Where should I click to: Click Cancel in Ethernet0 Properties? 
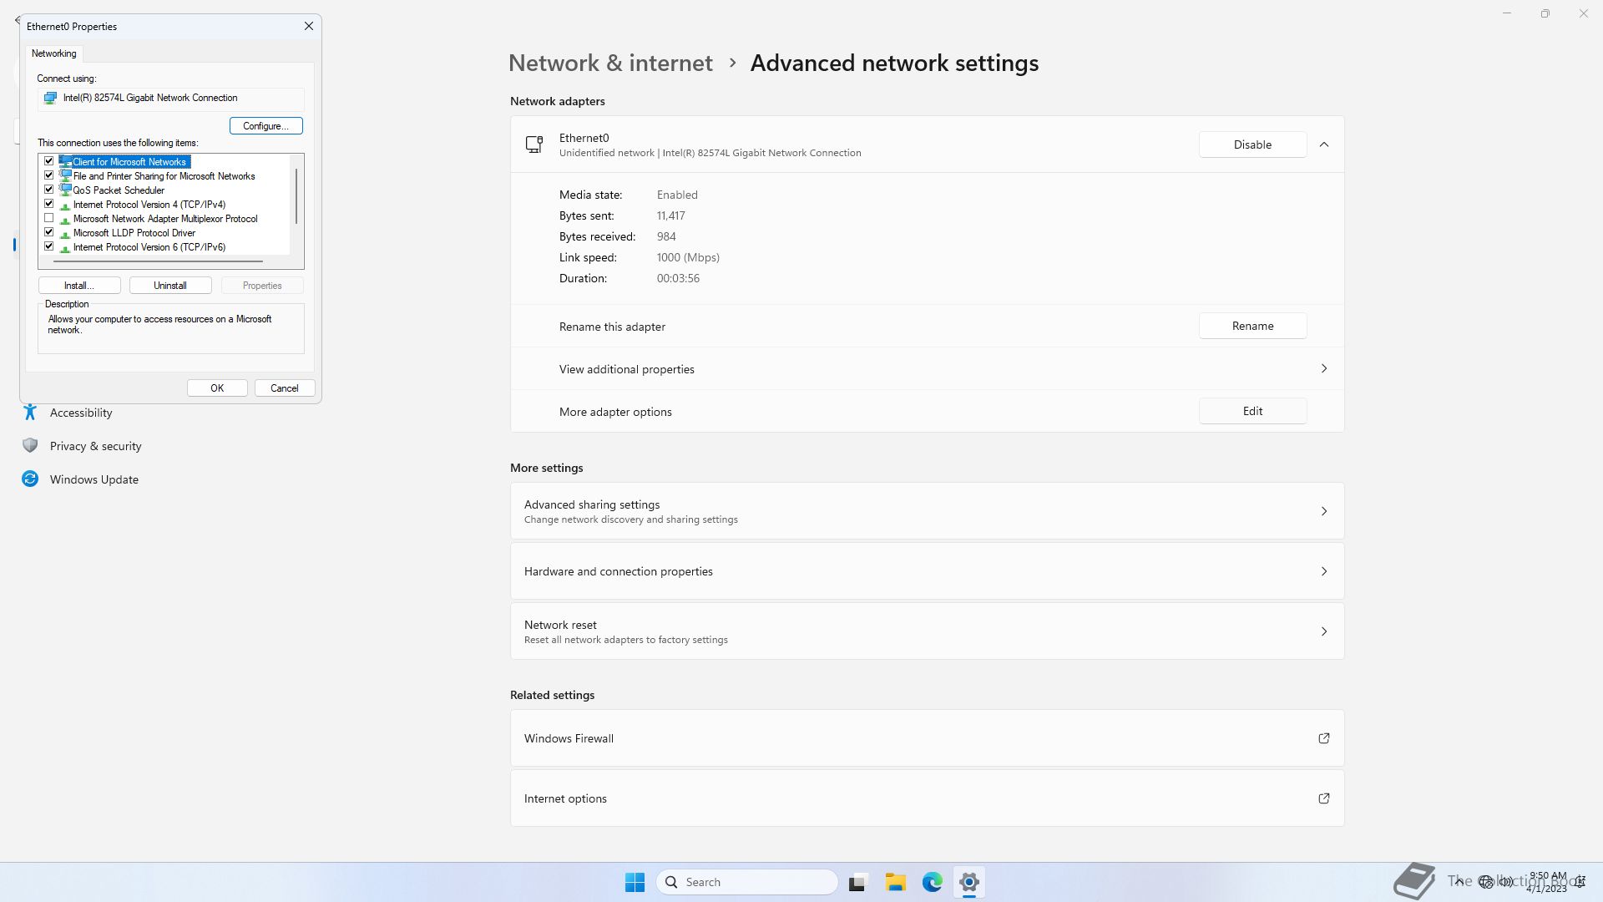click(x=285, y=388)
